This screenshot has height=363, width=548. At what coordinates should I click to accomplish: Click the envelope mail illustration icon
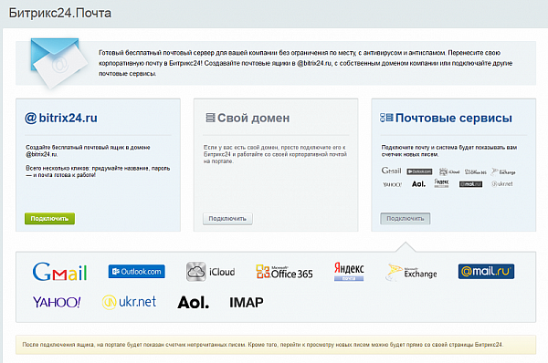58,63
